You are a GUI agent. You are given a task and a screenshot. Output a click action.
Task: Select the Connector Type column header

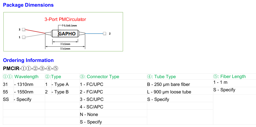pyautogui.click(x=99, y=77)
